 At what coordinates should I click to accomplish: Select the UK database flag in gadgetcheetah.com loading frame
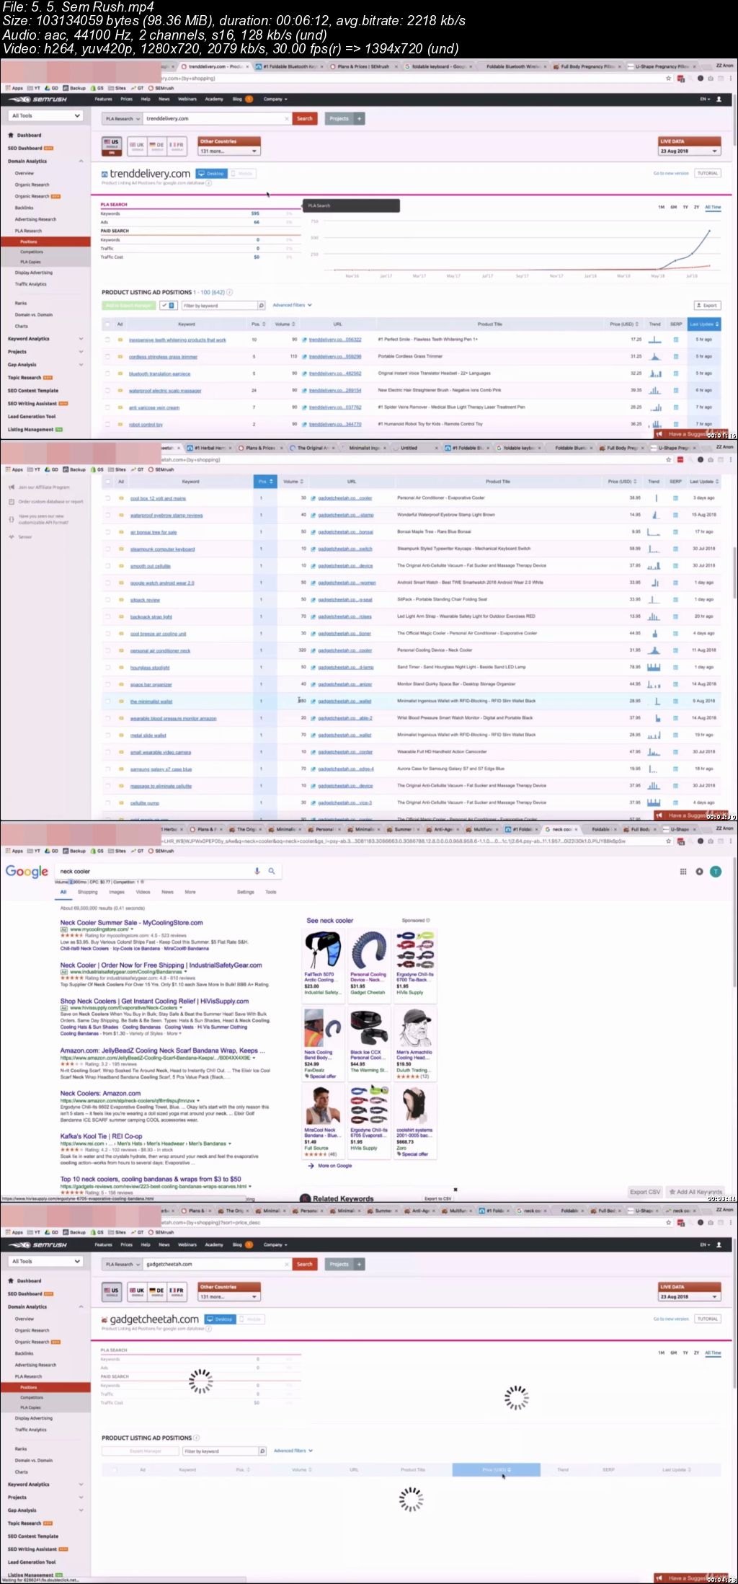pos(137,1291)
